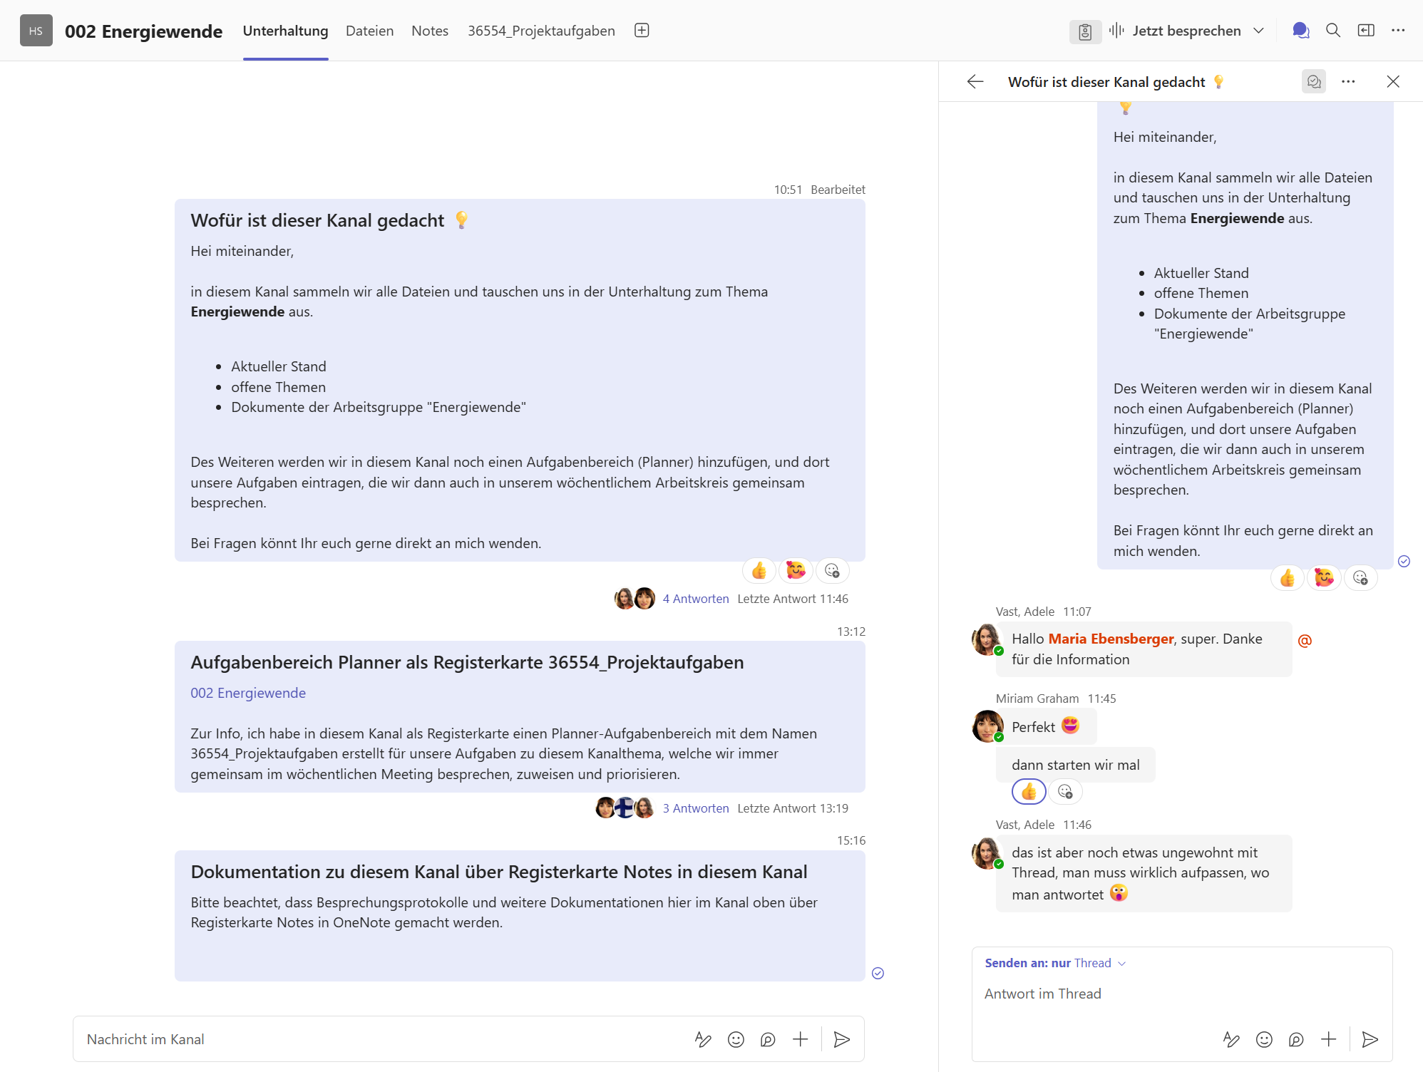Screen dimensions: 1423x1072
Task: Toggle thumbs up on 'dann starten wir mal'
Action: click(1029, 791)
